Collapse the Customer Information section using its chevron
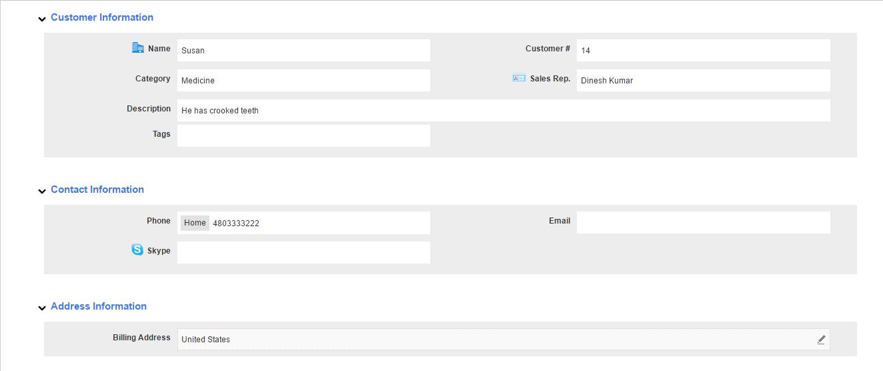Viewport: 883px width, 371px height. tap(42, 19)
